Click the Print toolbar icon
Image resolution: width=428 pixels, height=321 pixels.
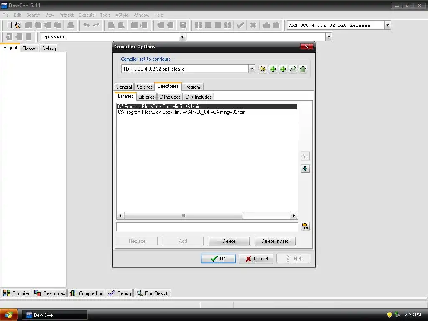[70, 25]
